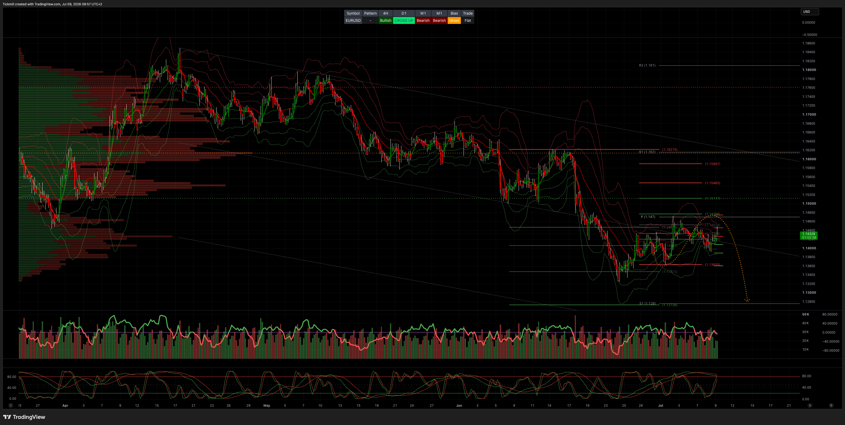Click the CROSS UP D1 cell
The image size is (845, 425).
(404, 21)
